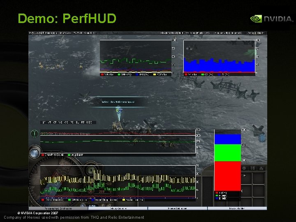Click the top-left empty command grid slot

click(246, 178)
